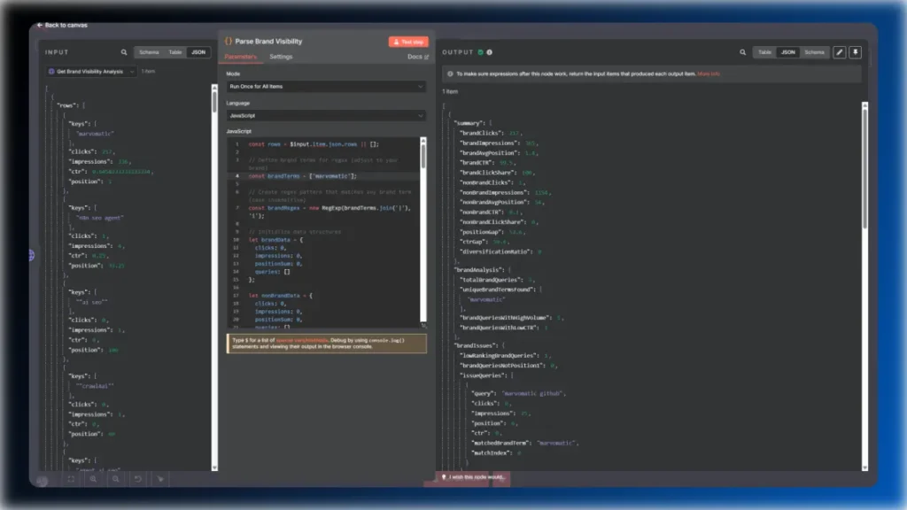Click the OUTPUT success status icon

point(480,52)
